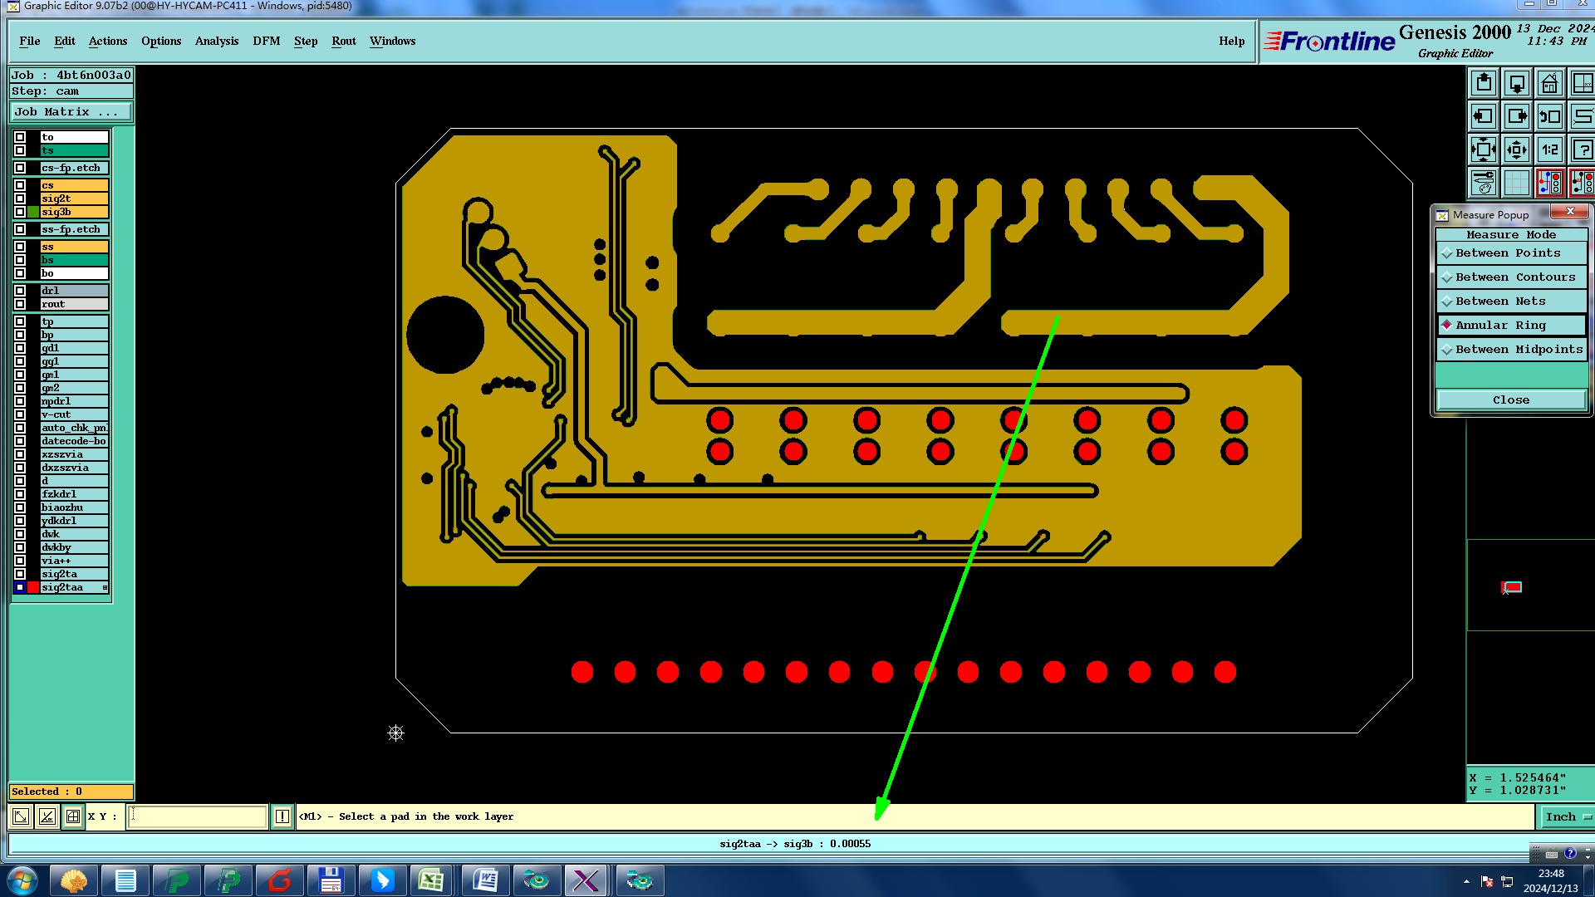Click the question mark query icon

tap(1582, 149)
